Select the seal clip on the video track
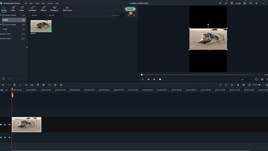 pyautogui.click(x=26, y=125)
